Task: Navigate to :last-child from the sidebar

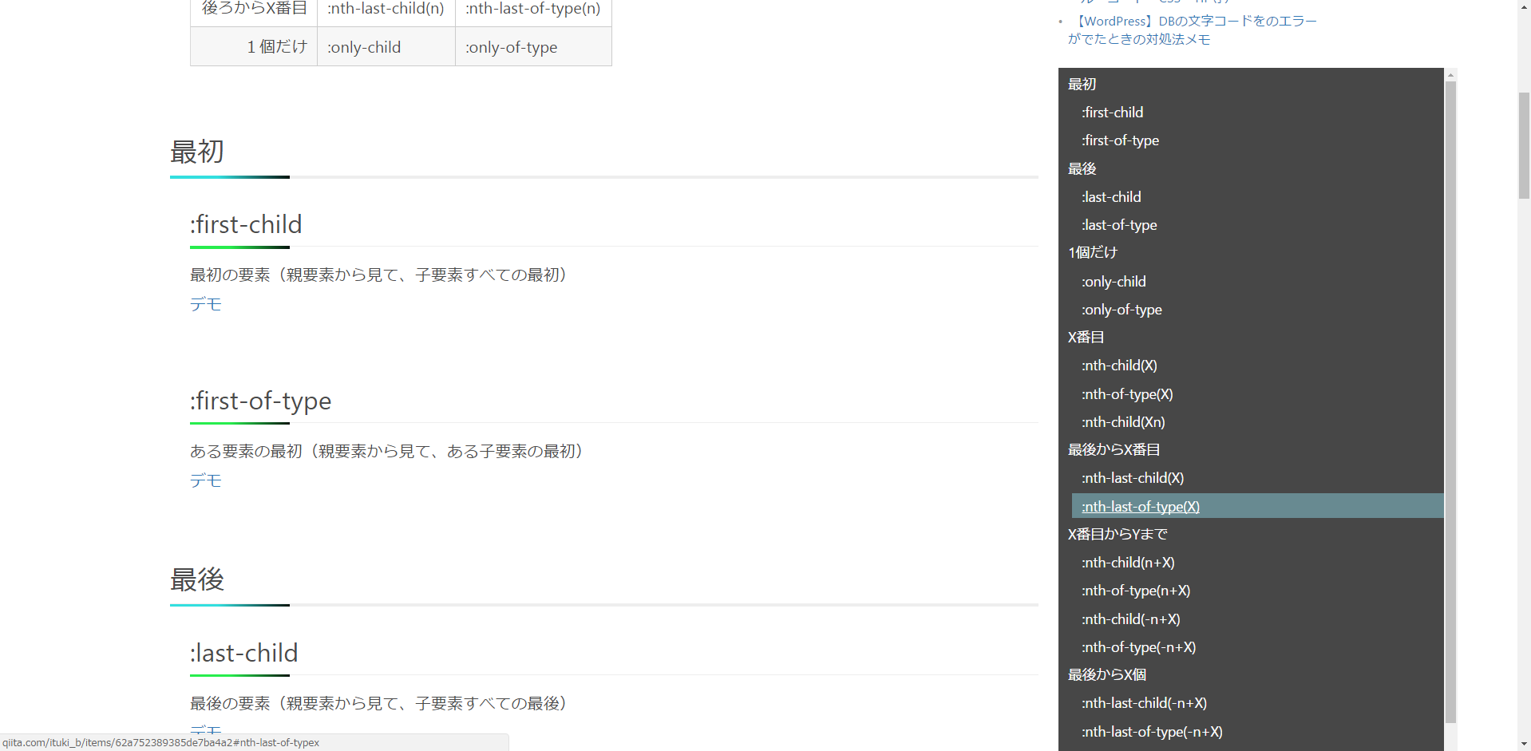Action: [x=1110, y=196]
